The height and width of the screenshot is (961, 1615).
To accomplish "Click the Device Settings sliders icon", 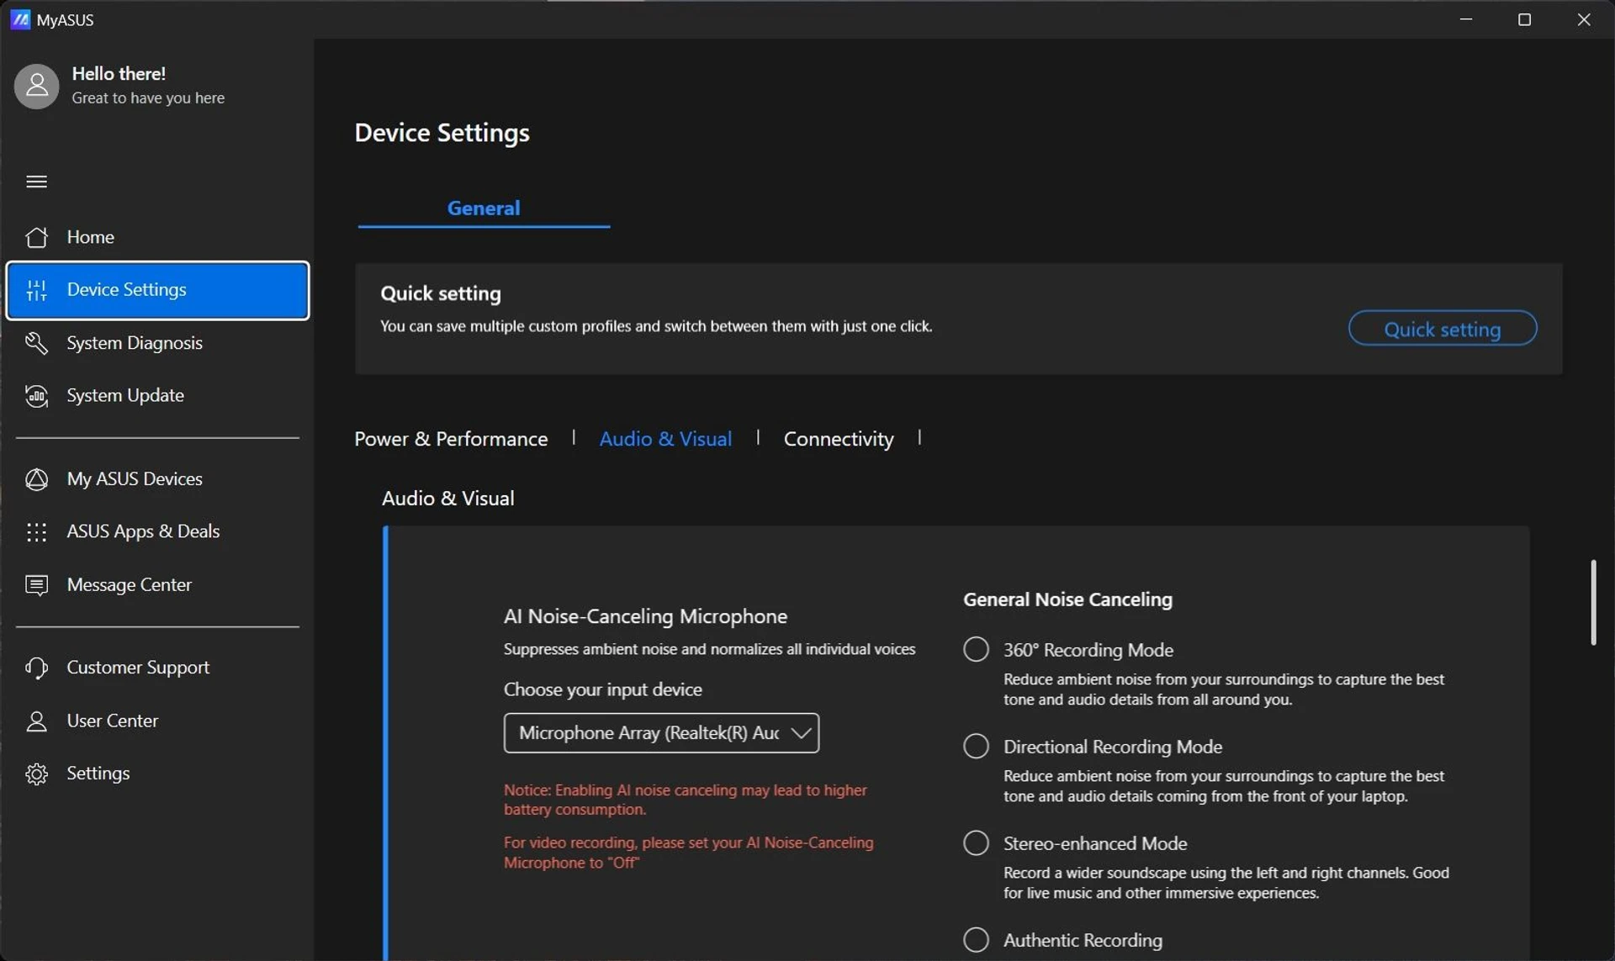I will pos(36,290).
